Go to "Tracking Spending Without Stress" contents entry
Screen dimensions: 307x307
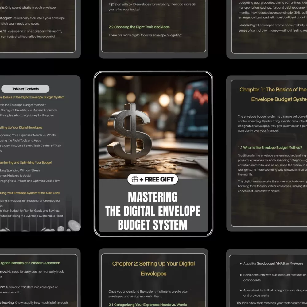pos(20,170)
